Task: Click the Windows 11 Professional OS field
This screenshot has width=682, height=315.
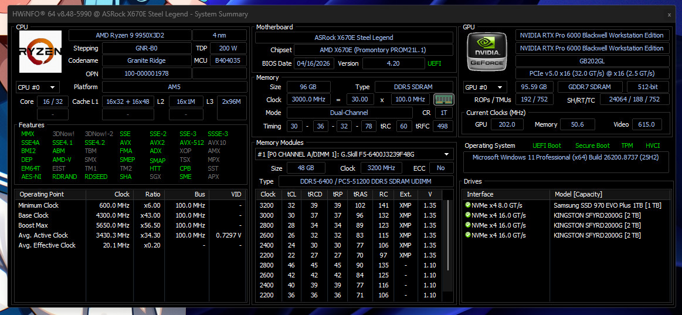Action: [567, 162]
